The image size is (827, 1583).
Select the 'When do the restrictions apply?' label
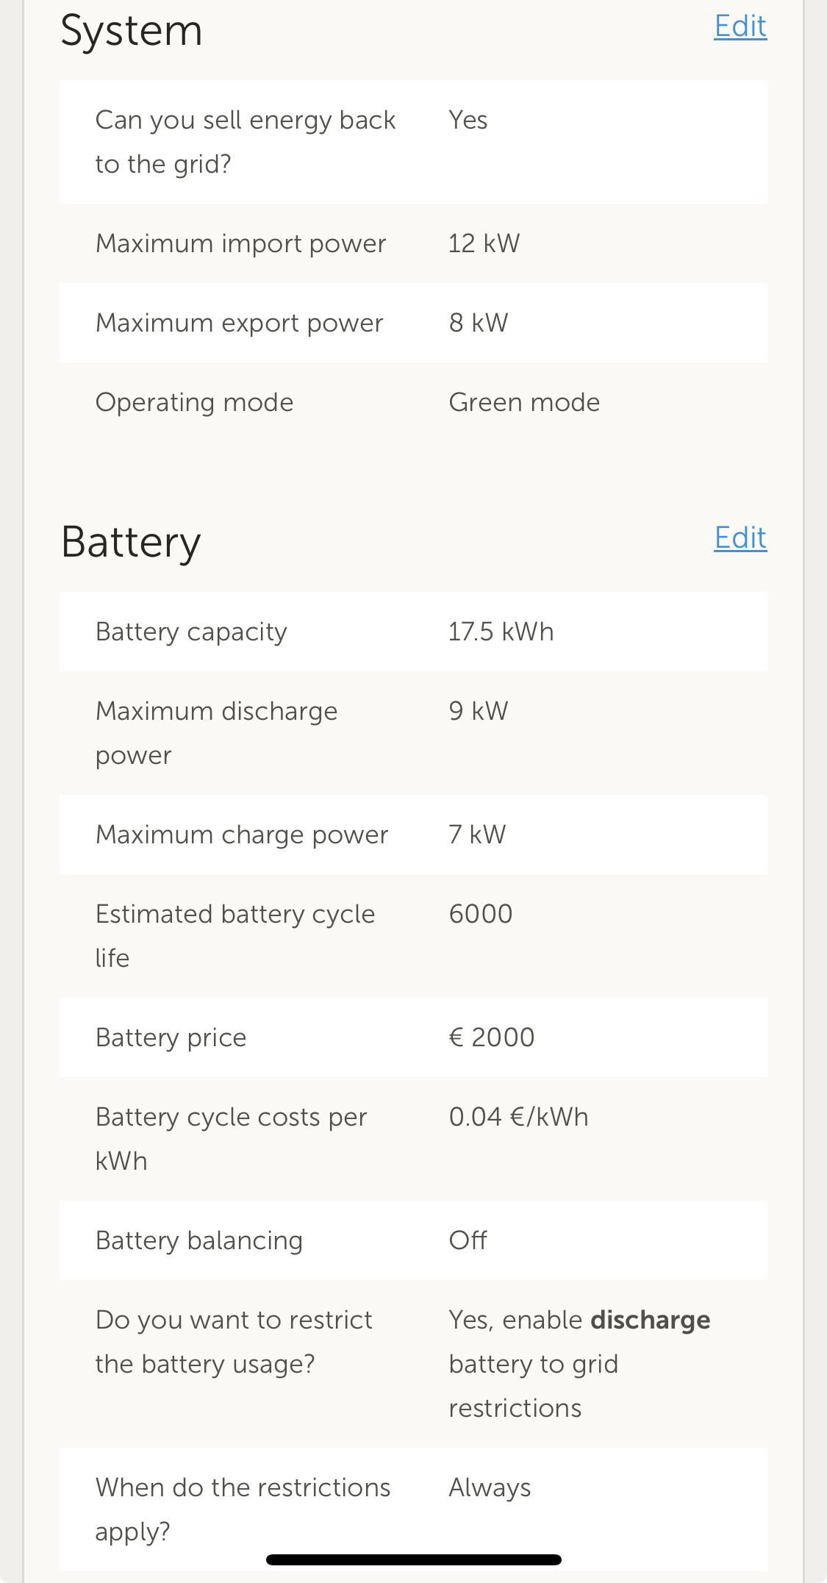tap(243, 1509)
